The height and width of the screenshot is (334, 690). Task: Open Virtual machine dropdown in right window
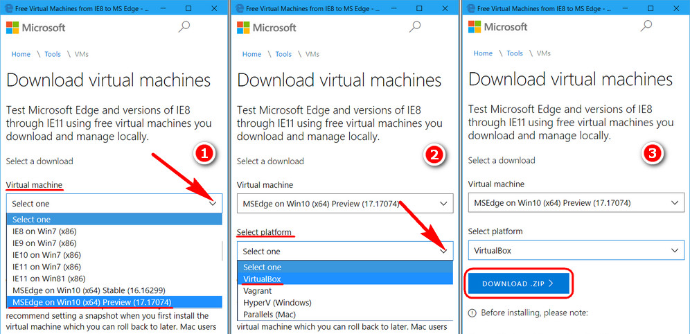coord(576,203)
